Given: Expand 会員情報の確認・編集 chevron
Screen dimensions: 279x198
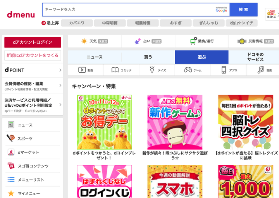Looking at the screenshot, I should (60, 85).
